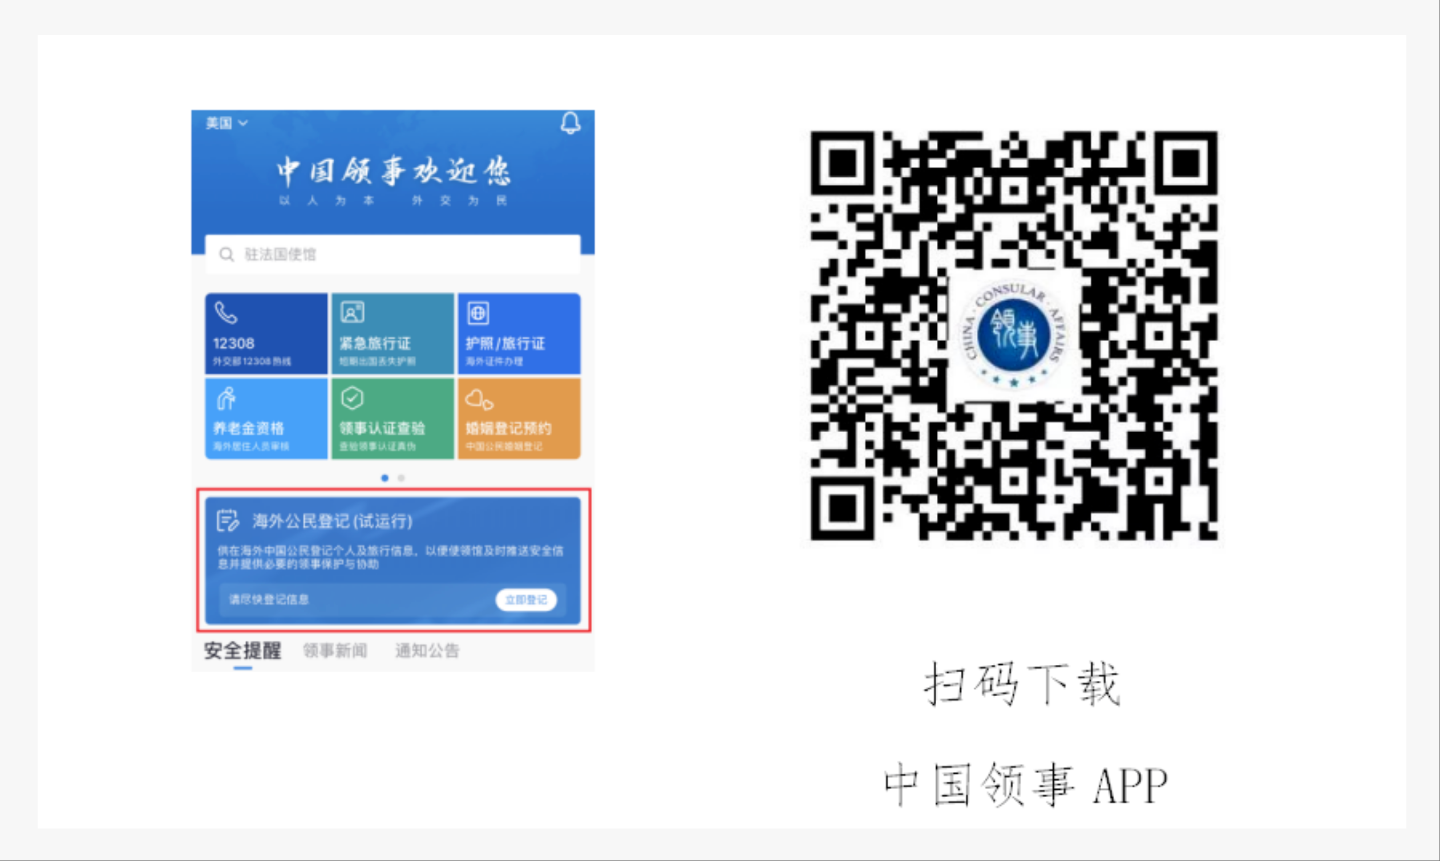Switch to the second carousel page dot
This screenshot has height=861, width=1440.
(x=401, y=478)
